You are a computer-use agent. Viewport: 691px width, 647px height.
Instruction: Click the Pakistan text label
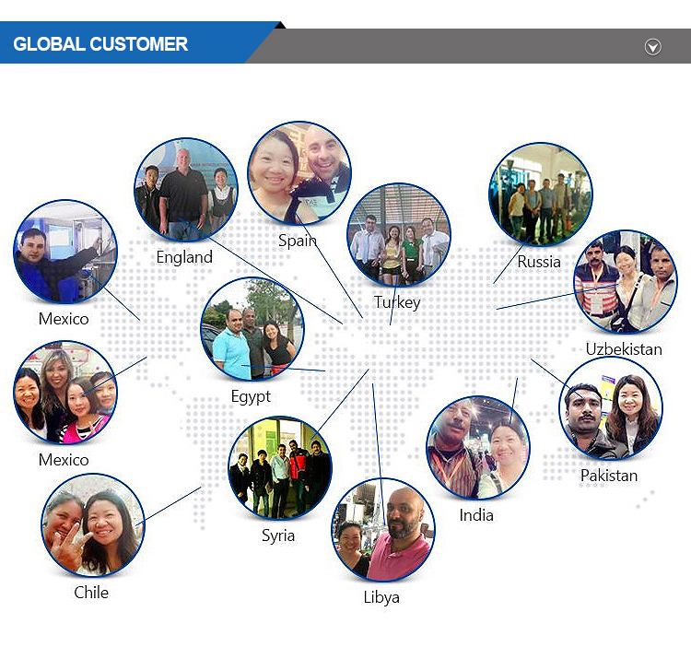click(608, 476)
